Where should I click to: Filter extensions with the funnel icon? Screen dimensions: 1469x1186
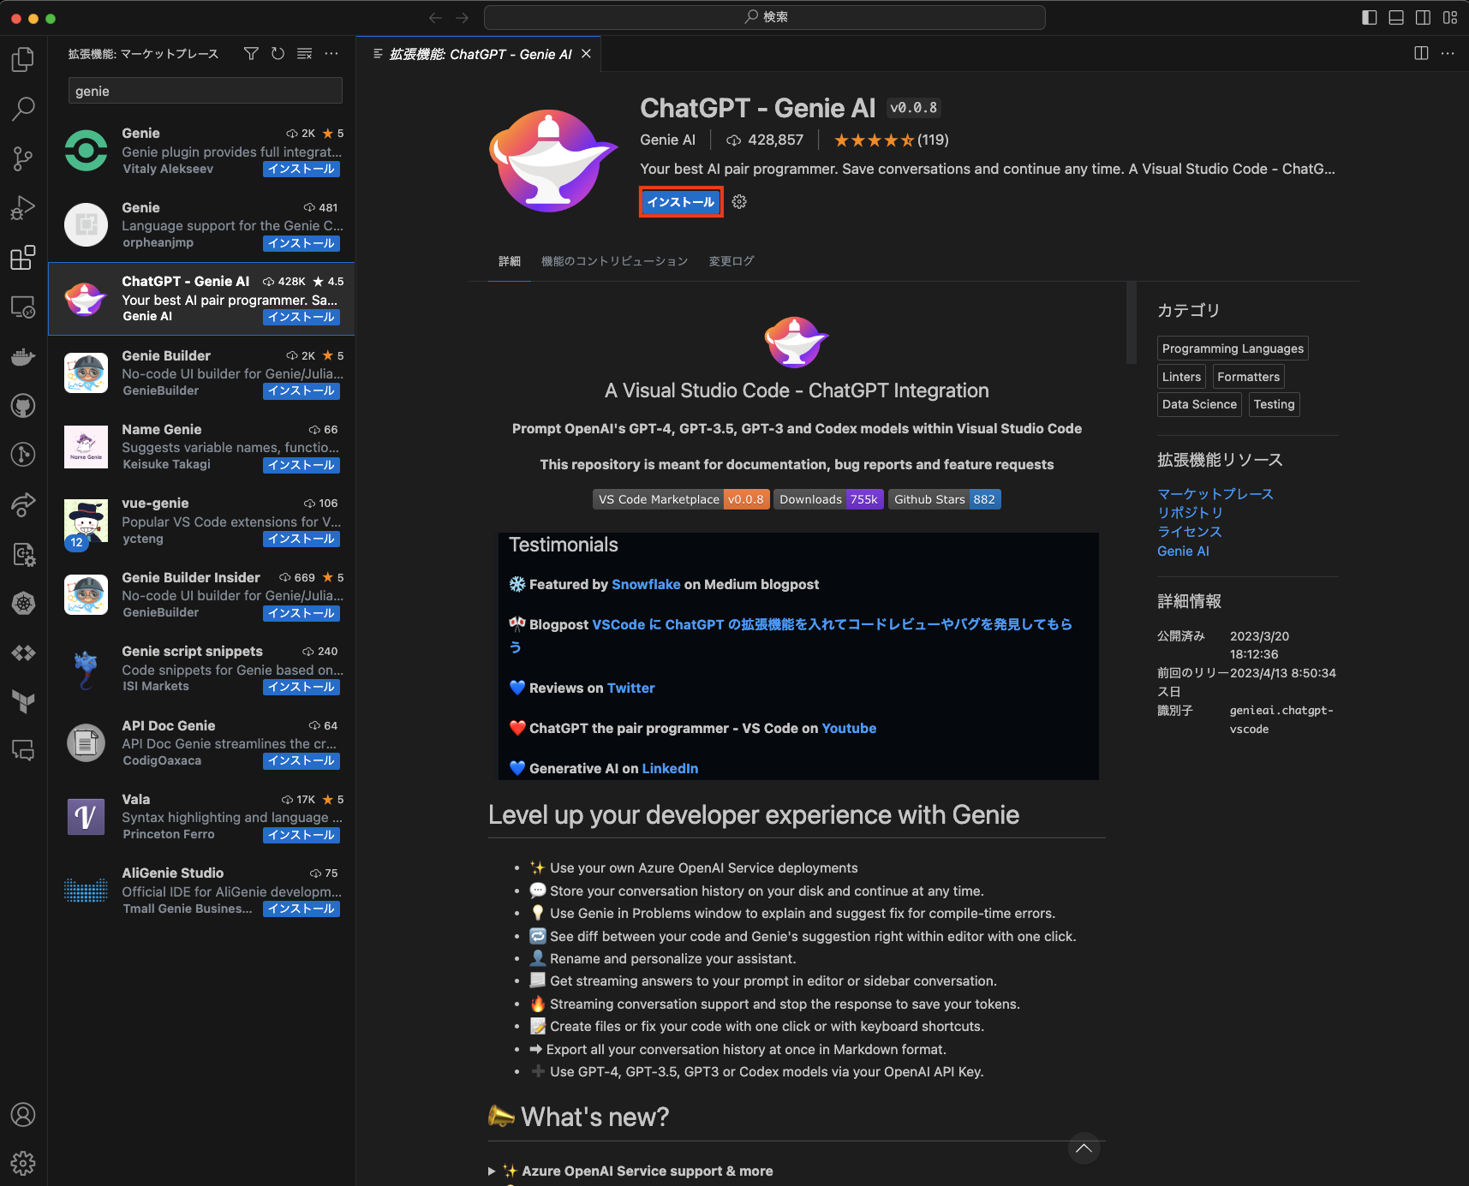[251, 54]
